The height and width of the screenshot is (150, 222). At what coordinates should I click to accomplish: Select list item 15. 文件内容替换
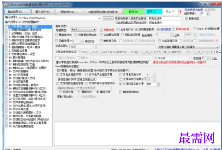19,75
